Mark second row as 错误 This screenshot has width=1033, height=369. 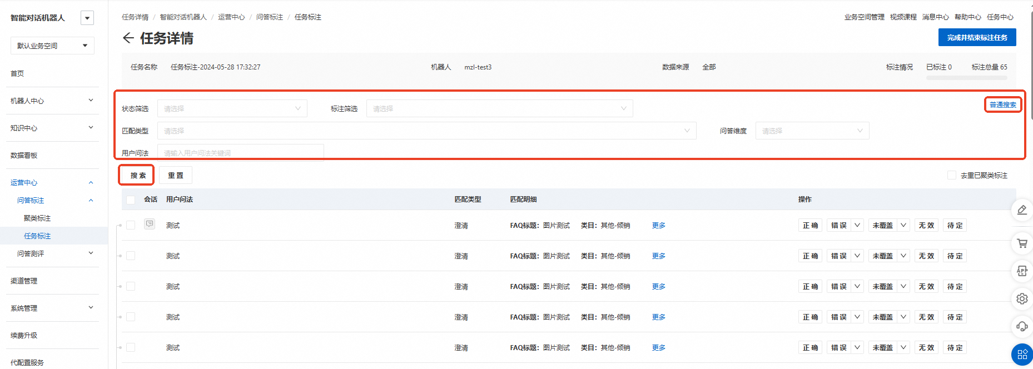pyautogui.click(x=839, y=256)
